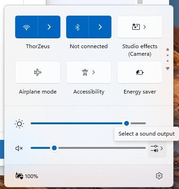Viewport: 179px width, 189px height.
Task: Enable Airplane mode tile
Action: 38,72
